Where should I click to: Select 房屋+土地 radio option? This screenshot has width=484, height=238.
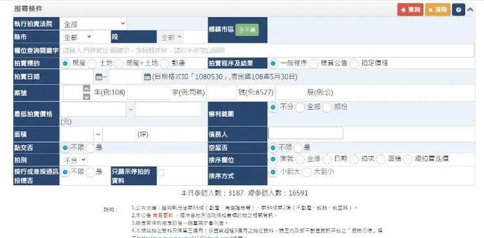119,63
